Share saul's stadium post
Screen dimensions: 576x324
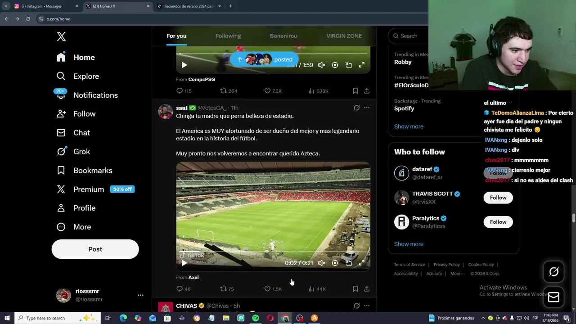click(x=367, y=289)
